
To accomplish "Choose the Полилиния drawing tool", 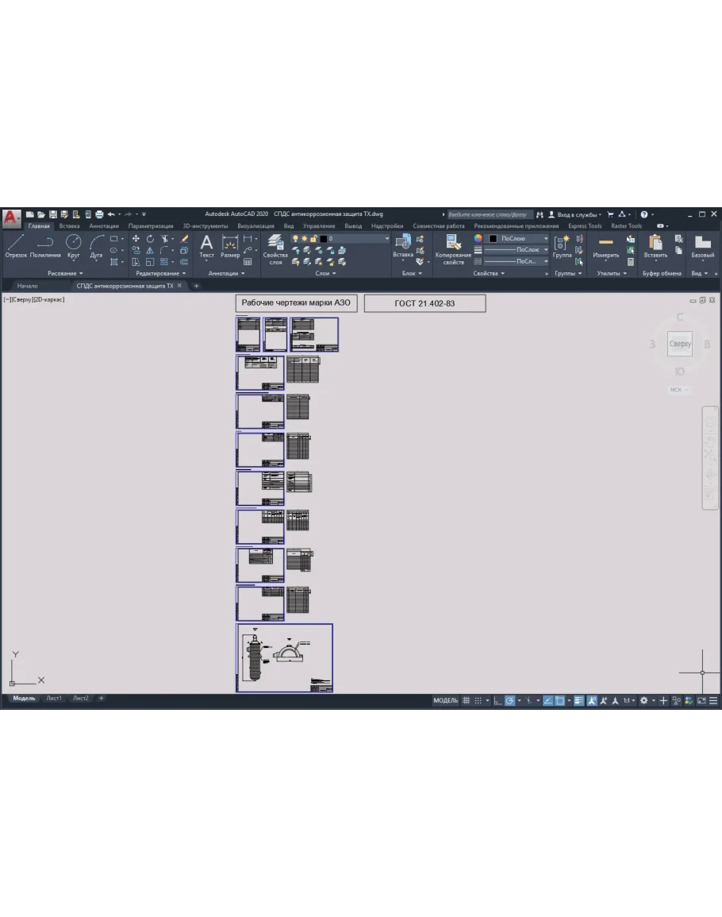I will tap(45, 246).
